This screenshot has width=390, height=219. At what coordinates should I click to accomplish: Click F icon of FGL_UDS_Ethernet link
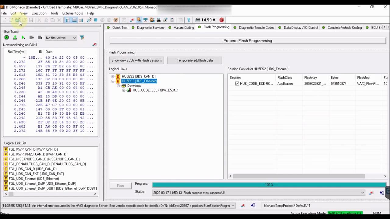6,179
